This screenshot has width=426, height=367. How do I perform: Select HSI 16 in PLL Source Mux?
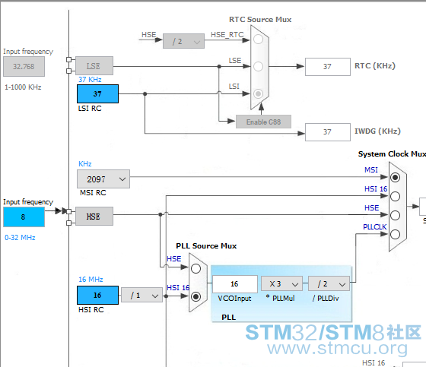[196, 296]
